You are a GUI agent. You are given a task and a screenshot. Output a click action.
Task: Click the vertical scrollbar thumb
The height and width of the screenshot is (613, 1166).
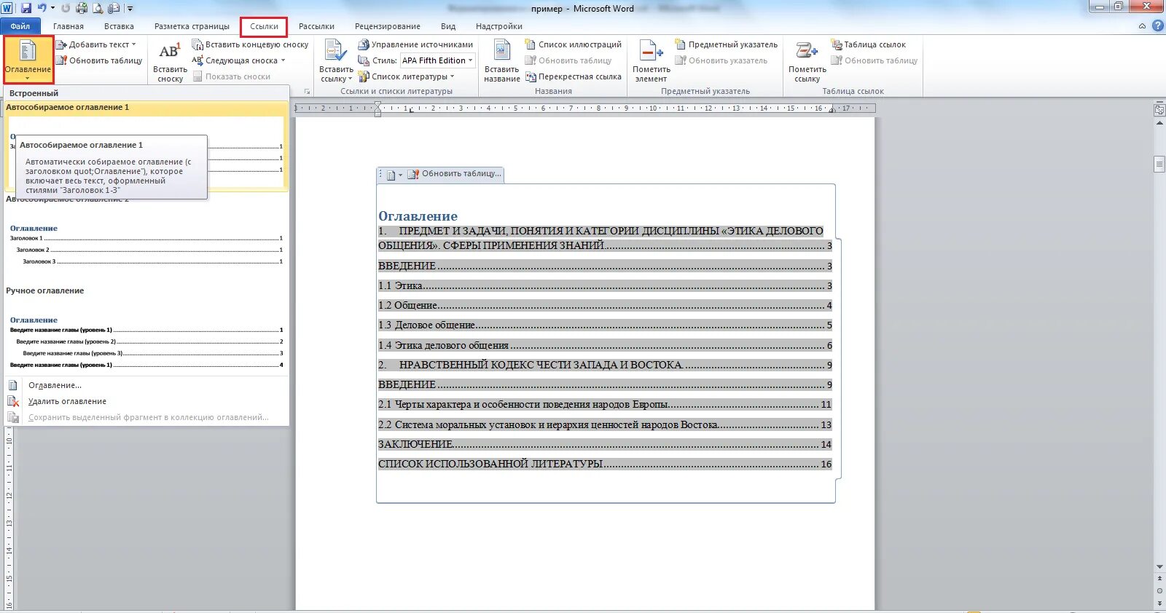point(1159,164)
